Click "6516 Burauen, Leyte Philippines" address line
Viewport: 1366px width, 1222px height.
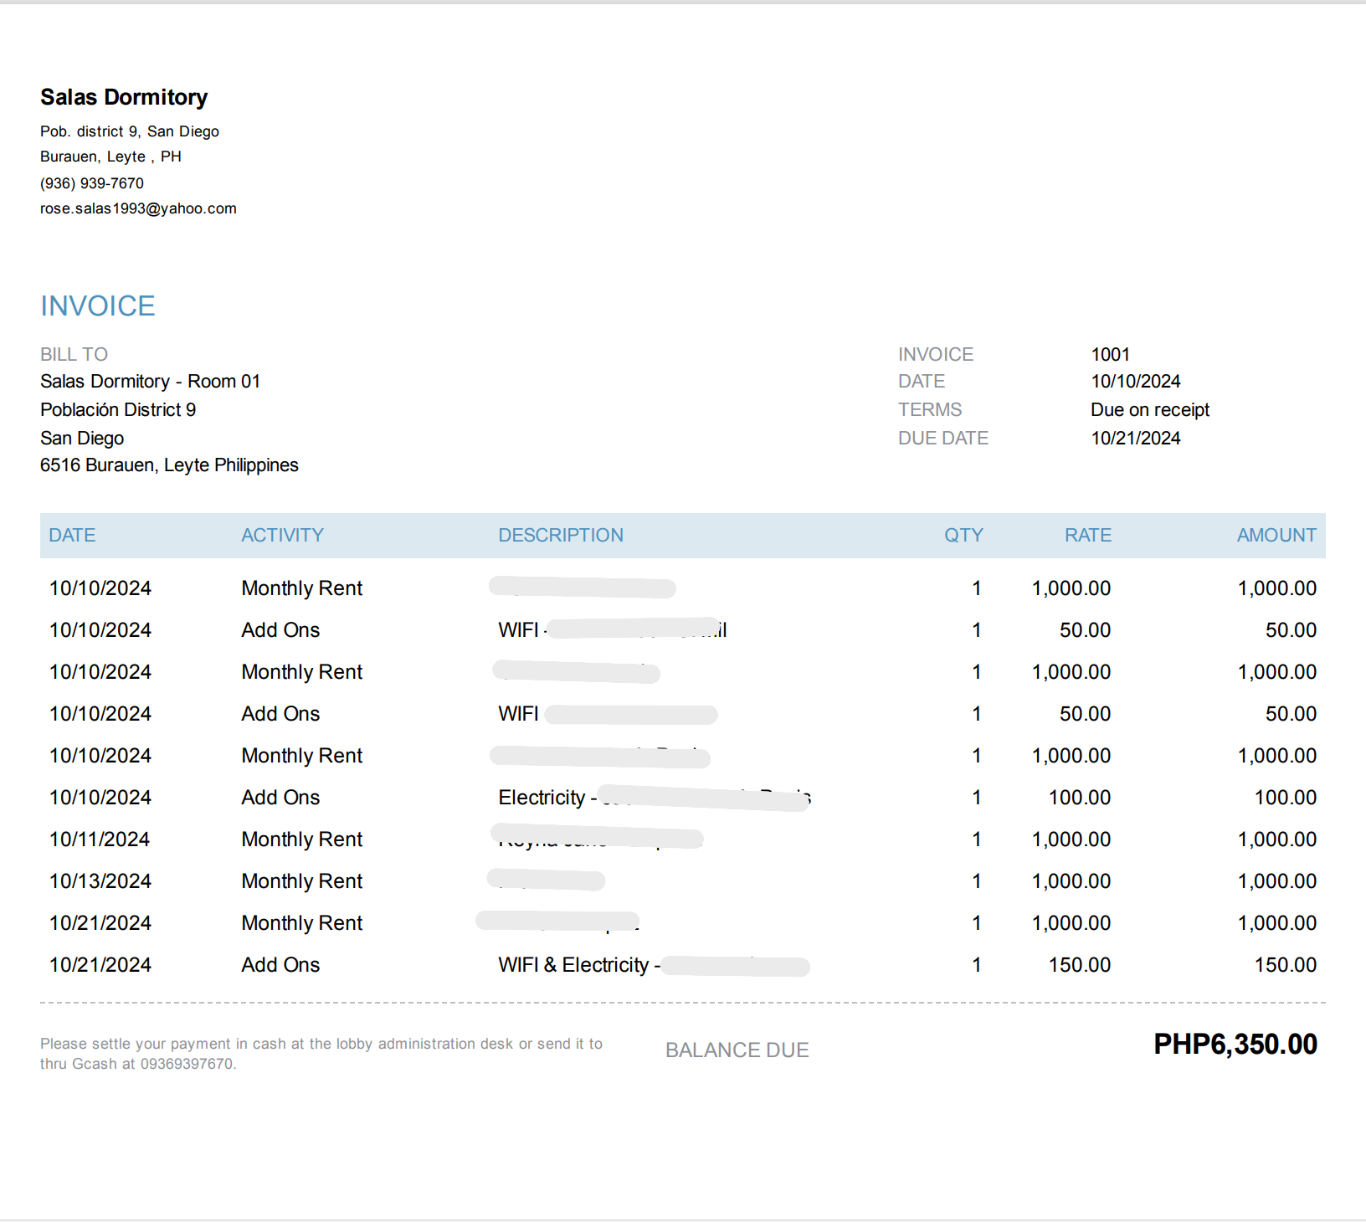169,465
